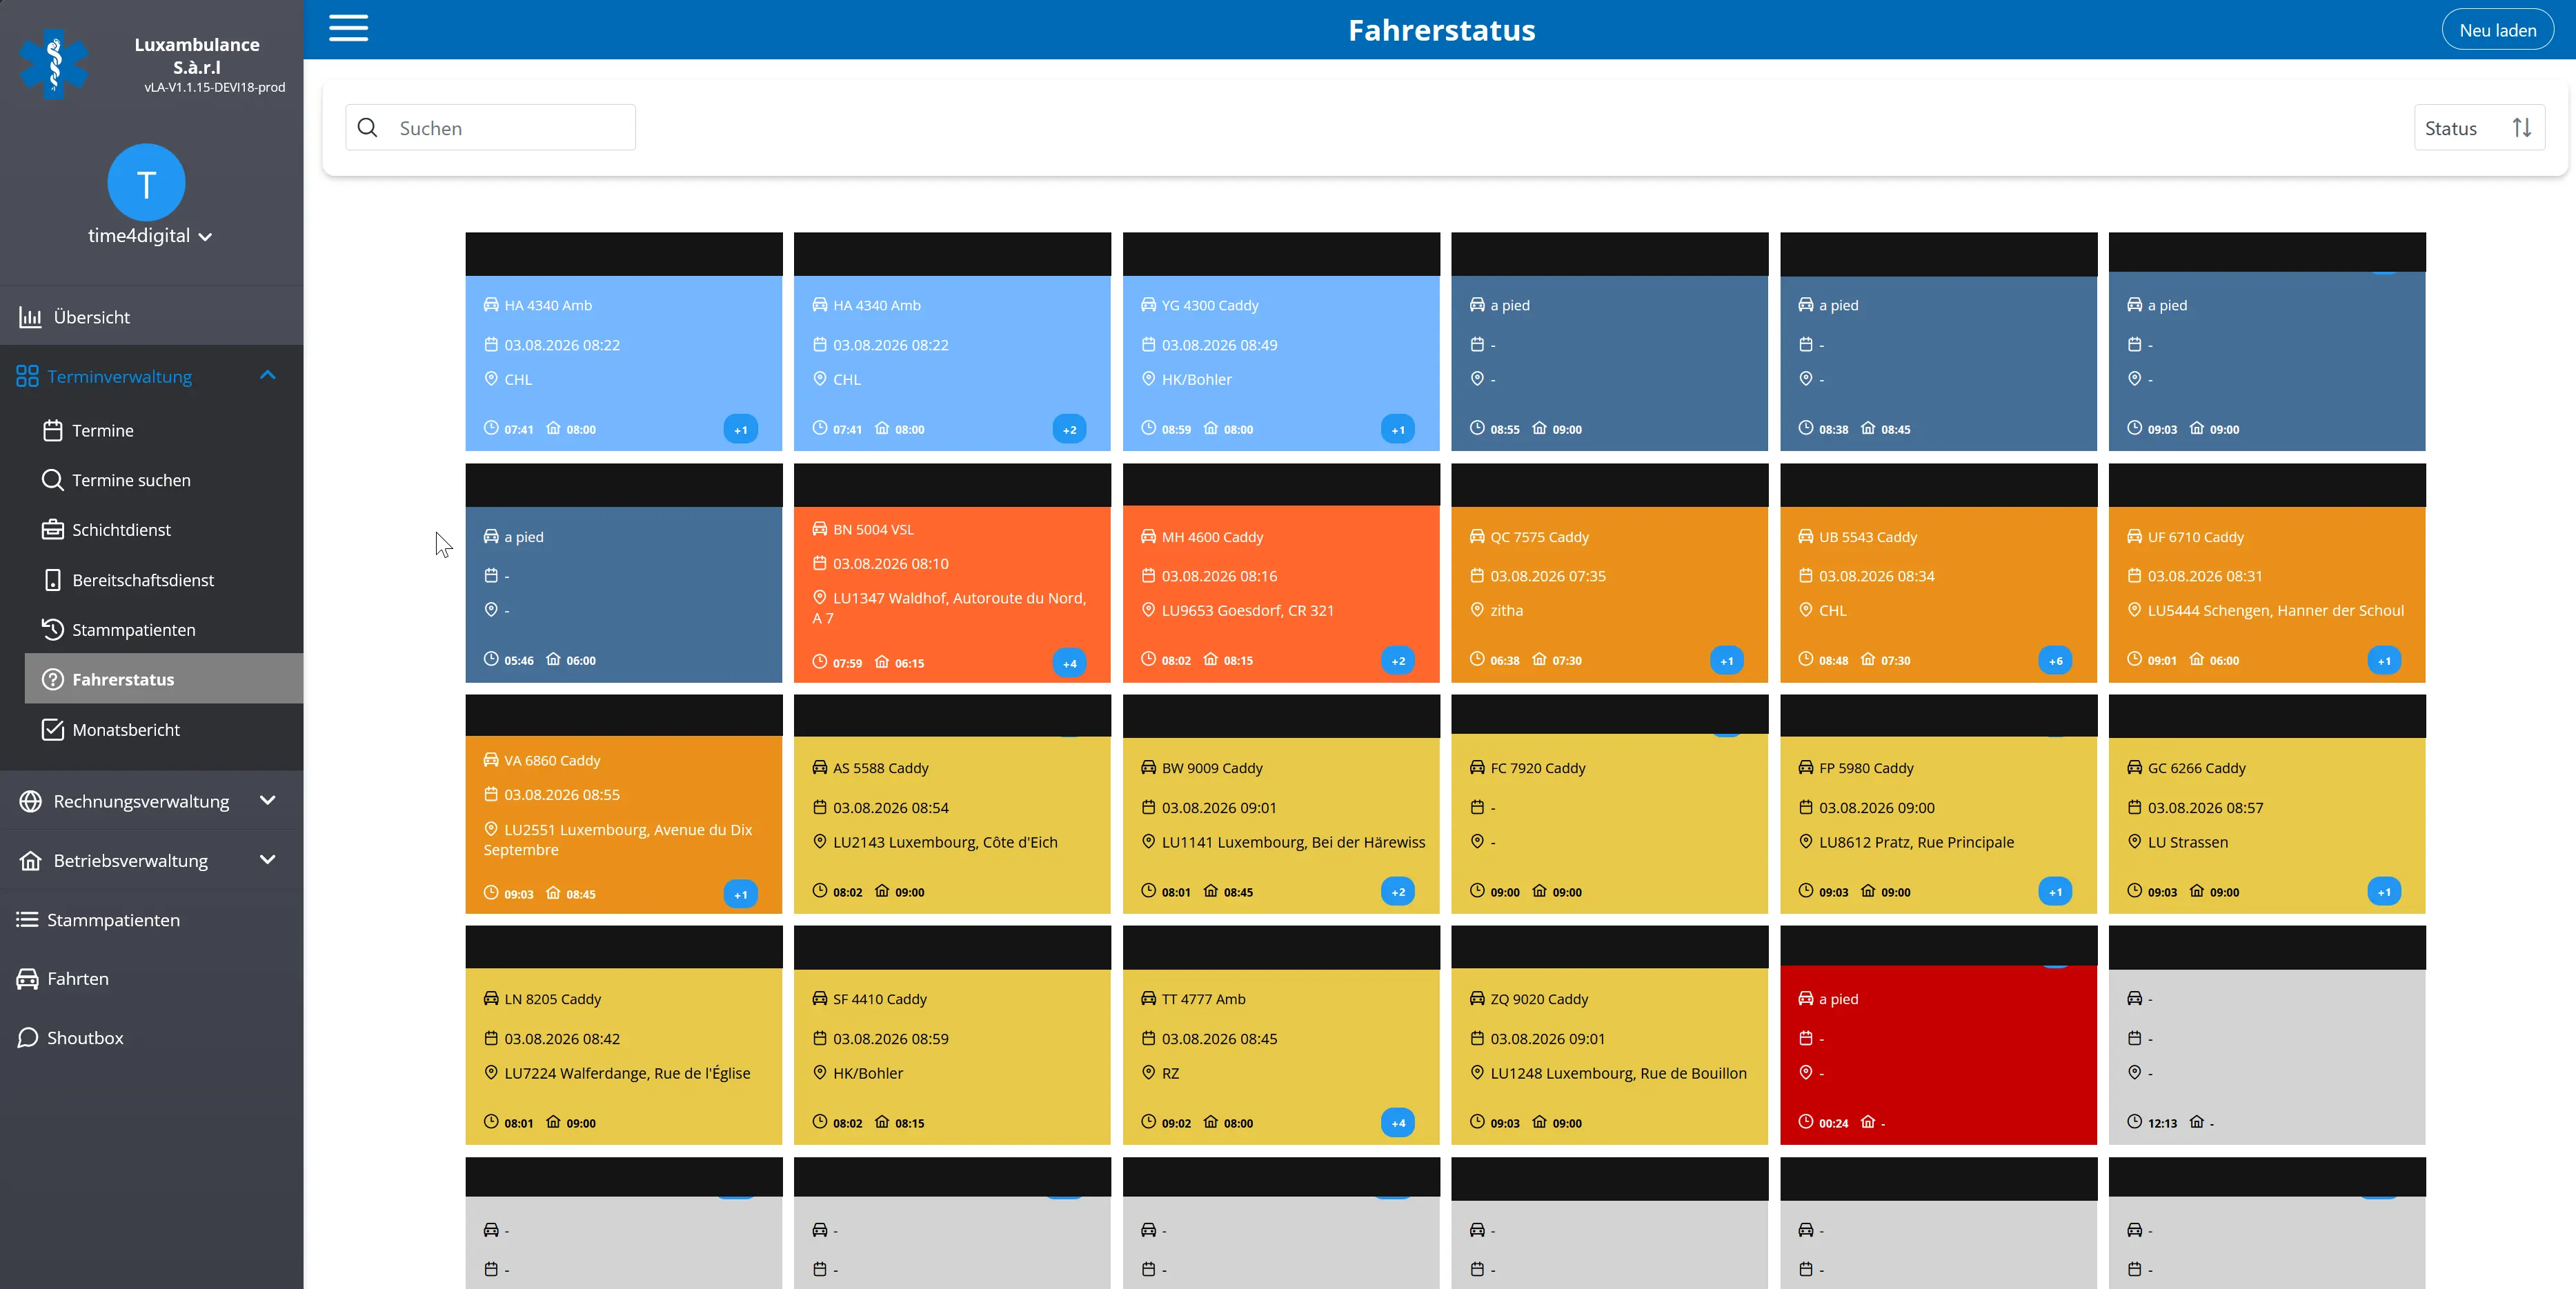Click address LU5444 Schengen, Hanner der Schoul
Viewport: 2576px width, 1289px height.
click(2276, 610)
